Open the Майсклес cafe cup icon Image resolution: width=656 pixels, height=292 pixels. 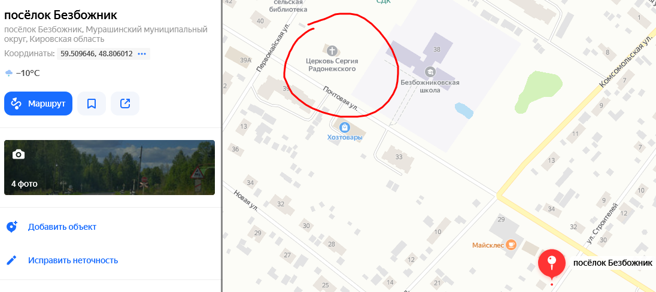click(511, 245)
